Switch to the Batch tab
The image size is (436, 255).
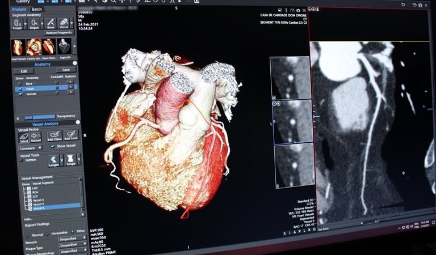click(x=36, y=9)
